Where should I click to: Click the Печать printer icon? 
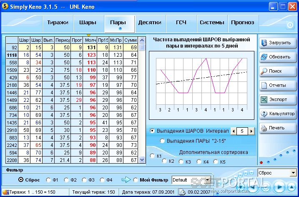[264, 128]
